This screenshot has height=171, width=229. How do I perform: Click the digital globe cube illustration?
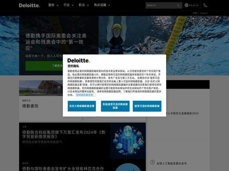pyautogui.click(x=128, y=141)
